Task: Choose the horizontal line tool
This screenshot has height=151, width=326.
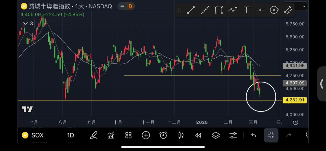Action: pos(260,10)
